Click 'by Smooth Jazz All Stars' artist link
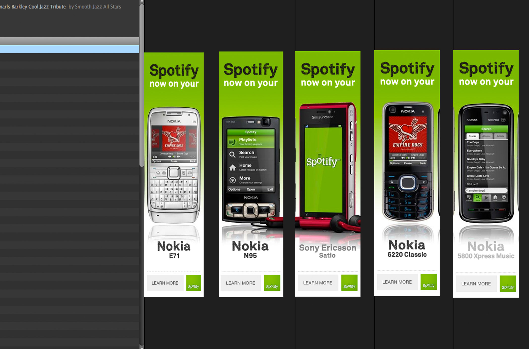The image size is (529, 349). tap(95, 7)
